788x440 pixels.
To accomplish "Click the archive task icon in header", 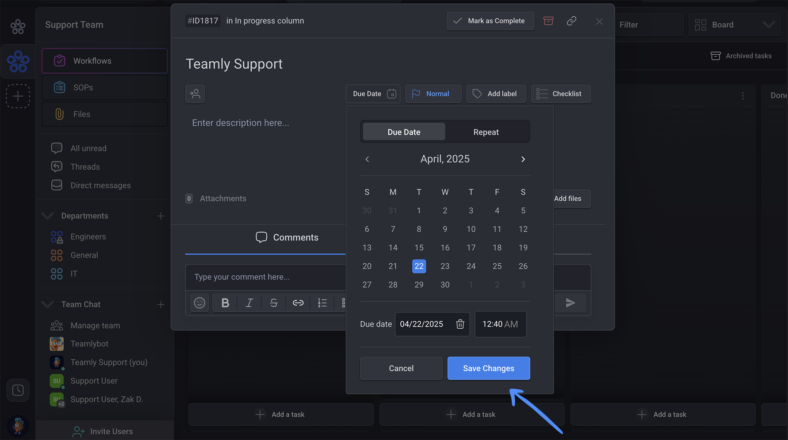I will [x=548, y=21].
